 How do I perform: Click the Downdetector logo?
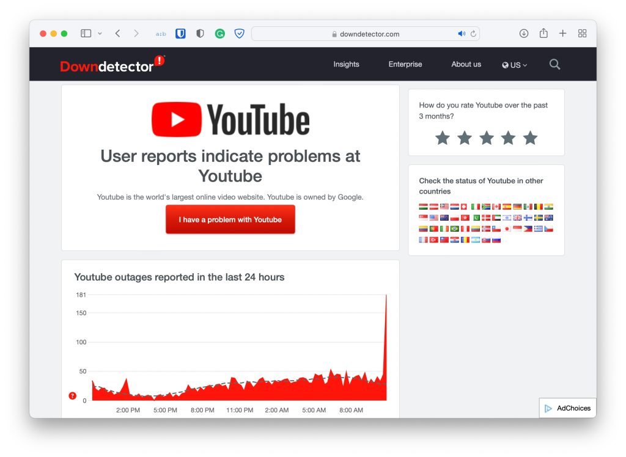[x=112, y=64]
